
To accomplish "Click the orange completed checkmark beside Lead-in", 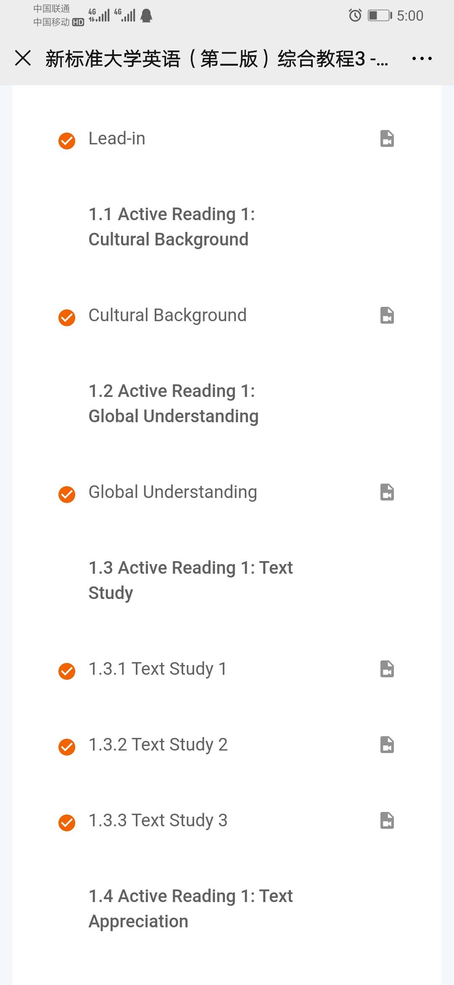I will coord(67,141).
